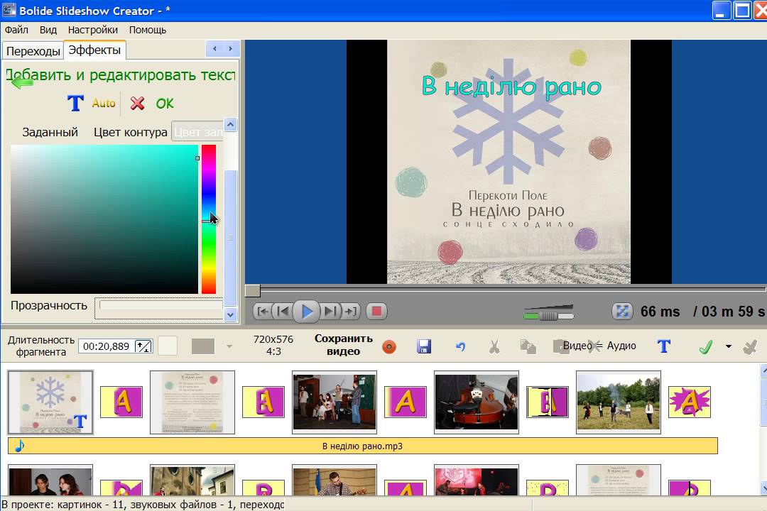Select the cello photo slide thumbnail
The height and width of the screenshot is (511, 767).
(x=477, y=402)
